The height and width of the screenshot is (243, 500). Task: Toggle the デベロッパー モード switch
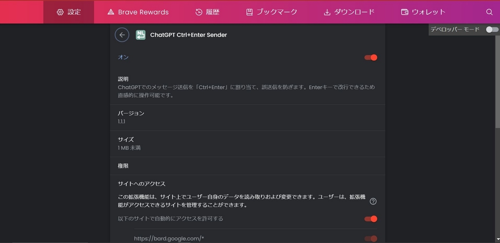(492, 30)
